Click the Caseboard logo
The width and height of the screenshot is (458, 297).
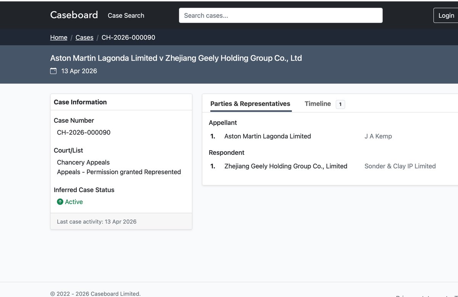[74, 15]
